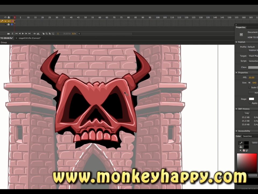
Task: Select the stroke color pencil icon
Action: 241,143
